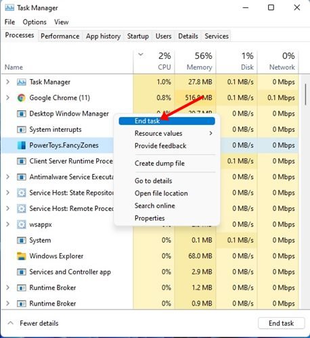310x338 pixels.
Task: Click the Windows Explorer folder icon
Action: coord(21,256)
